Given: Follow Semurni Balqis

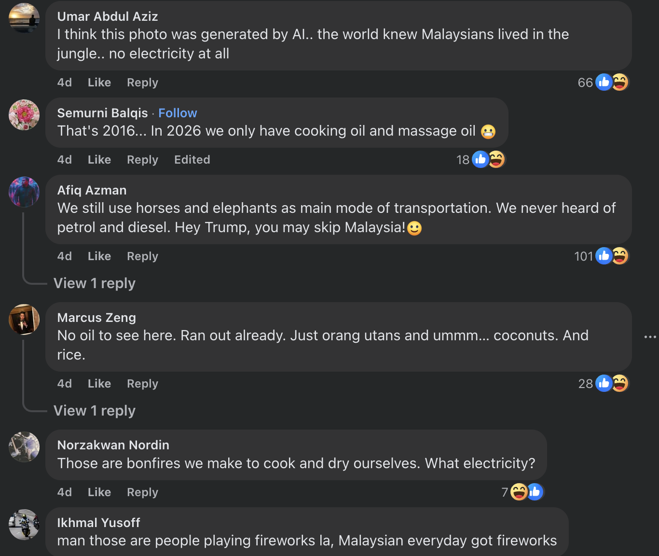Looking at the screenshot, I should [178, 113].
